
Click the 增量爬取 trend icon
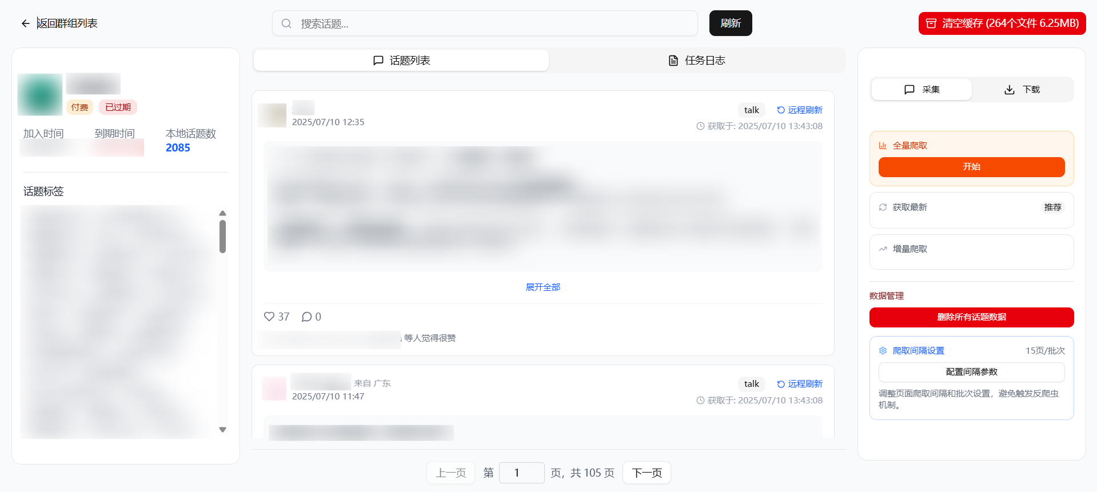pyautogui.click(x=883, y=249)
